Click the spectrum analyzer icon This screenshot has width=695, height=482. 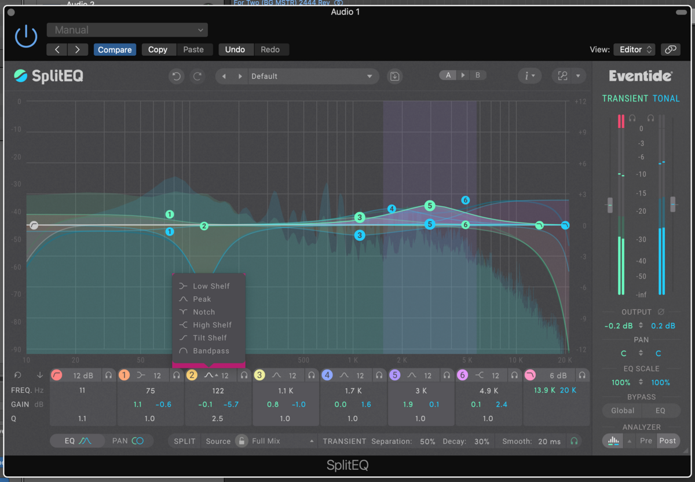pos(612,441)
